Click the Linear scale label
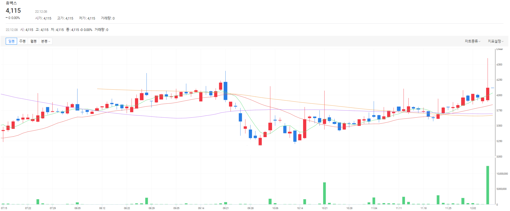510x211 pixels. coord(499,49)
